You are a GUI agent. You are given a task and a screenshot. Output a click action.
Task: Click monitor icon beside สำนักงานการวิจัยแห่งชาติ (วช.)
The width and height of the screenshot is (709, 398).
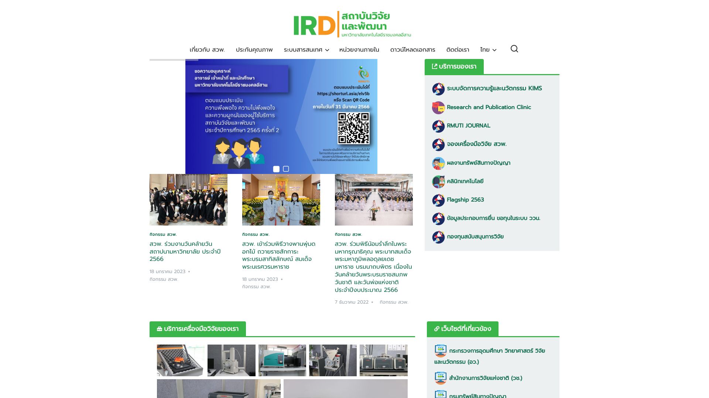tap(441, 378)
